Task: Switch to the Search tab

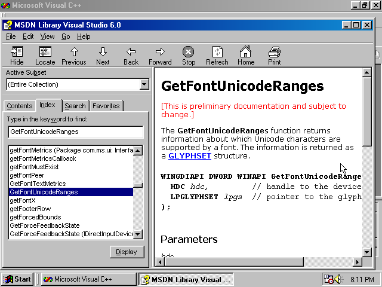Action: click(75, 106)
